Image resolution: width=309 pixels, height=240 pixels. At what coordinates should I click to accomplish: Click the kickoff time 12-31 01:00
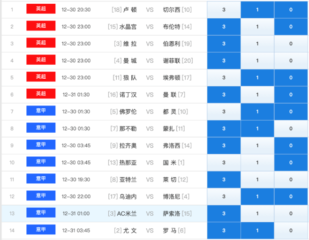coord(76,213)
